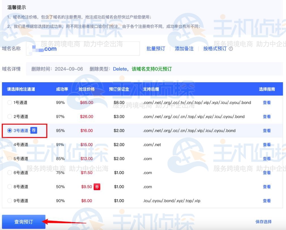Viewport: 286px width, 230px height.
Task: Select the 3号通道 recommended radio button
Action: click(10, 131)
